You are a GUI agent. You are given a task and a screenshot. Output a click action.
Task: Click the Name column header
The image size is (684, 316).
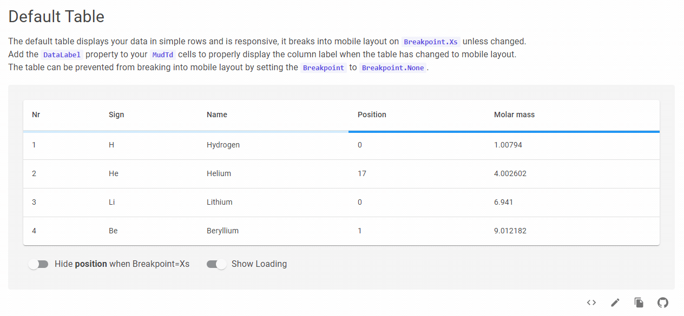(217, 115)
